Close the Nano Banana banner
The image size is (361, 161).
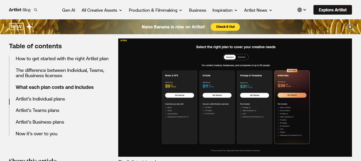[350, 27]
